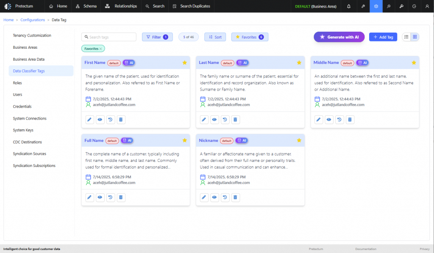Viewport: 434px width, 253px height.
Task: Open history for Full Name tag
Action: (x=111, y=197)
